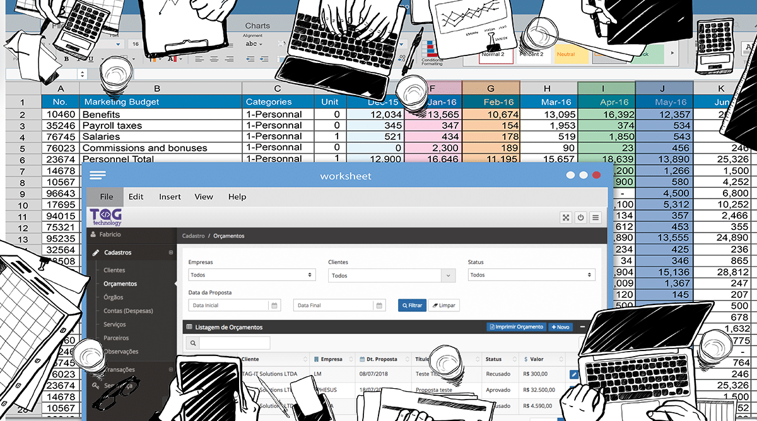
Task: Click the Filtrar button
Action: click(411, 305)
